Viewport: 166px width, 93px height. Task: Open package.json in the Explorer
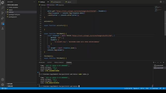click(13, 17)
